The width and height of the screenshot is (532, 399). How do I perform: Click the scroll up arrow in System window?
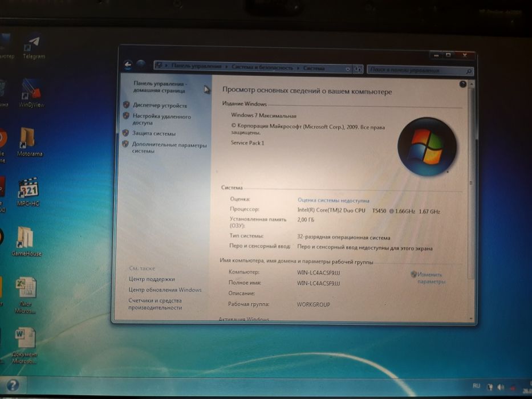point(472,83)
